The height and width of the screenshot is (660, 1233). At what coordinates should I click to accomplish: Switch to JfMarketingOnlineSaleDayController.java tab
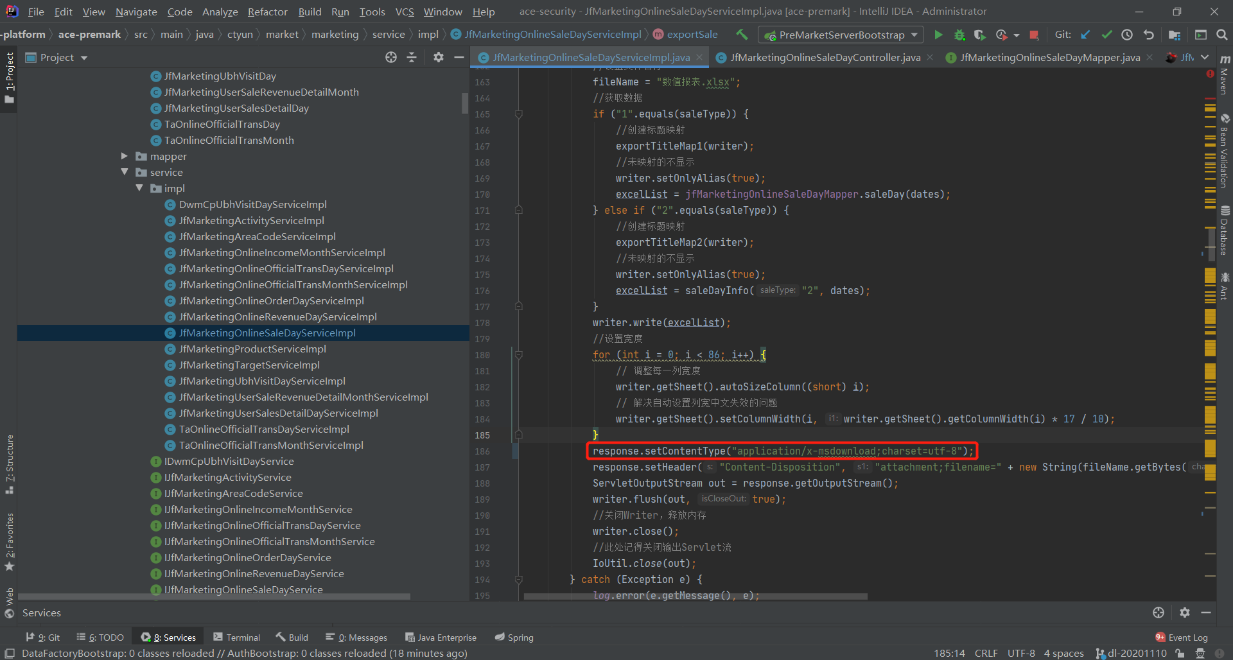click(x=825, y=57)
